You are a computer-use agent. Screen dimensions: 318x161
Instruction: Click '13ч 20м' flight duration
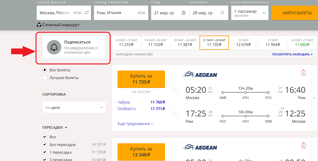pyautogui.click(x=245, y=88)
